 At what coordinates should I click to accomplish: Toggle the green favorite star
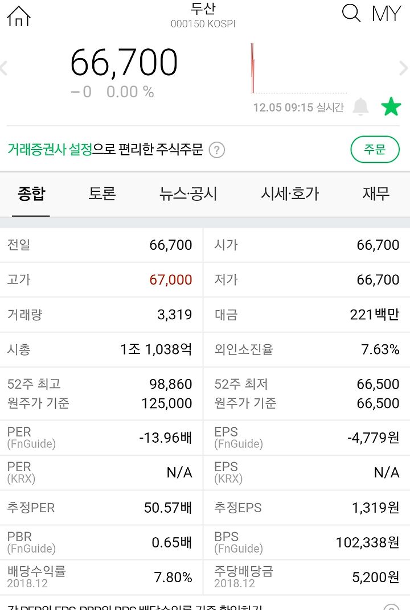tap(391, 106)
